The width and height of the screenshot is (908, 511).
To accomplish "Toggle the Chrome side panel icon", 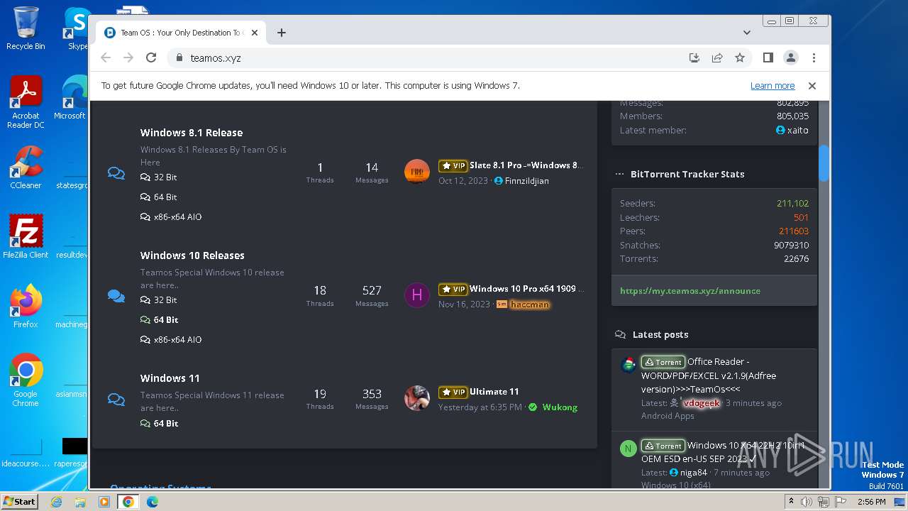I will click(x=768, y=57).
